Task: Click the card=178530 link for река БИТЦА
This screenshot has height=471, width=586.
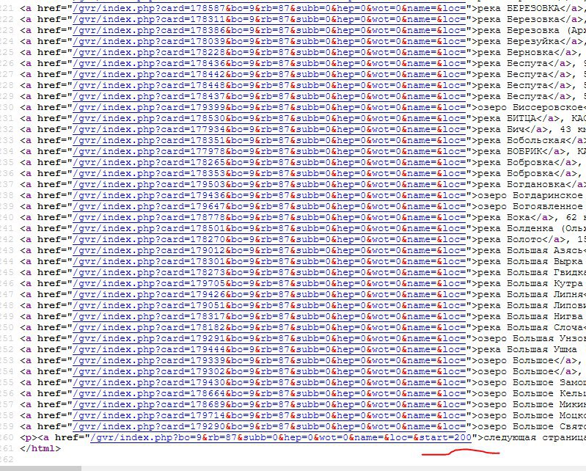Action: coord(269,119)
